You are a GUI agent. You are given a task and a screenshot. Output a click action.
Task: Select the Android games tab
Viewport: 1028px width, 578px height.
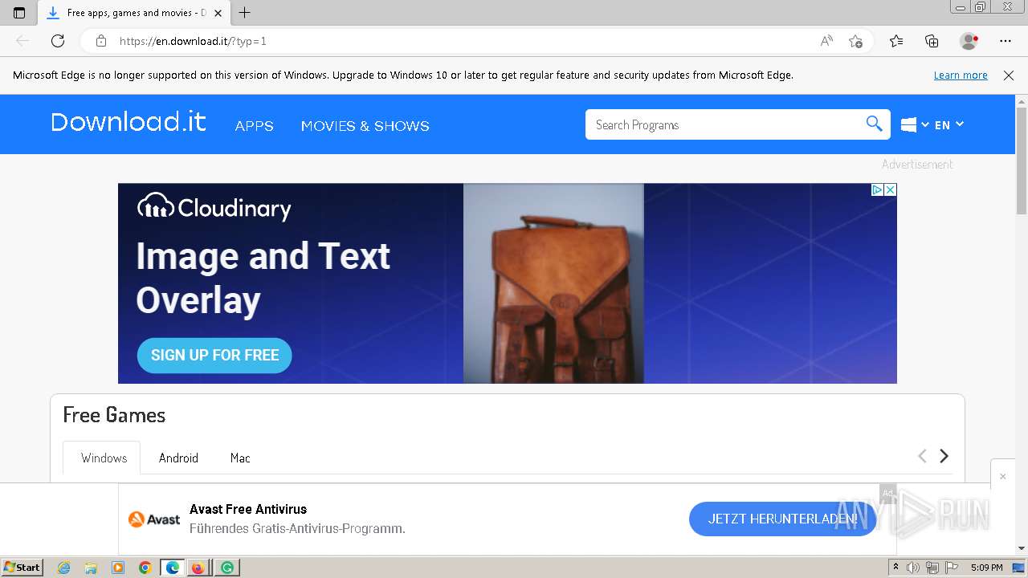pos(178,458)
